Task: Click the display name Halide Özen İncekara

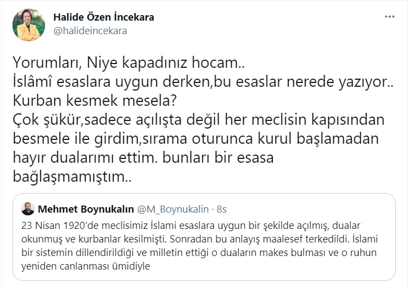Action: point(104,17)
